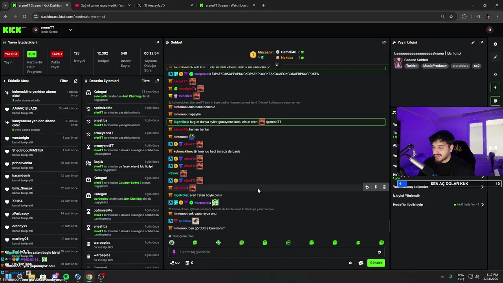Image resolution: width=503 pixels, height=283 pixels.
Task: Pop out the Denetim Eylemleri panel
Action: pyautogui.click(x=157, y=81)
